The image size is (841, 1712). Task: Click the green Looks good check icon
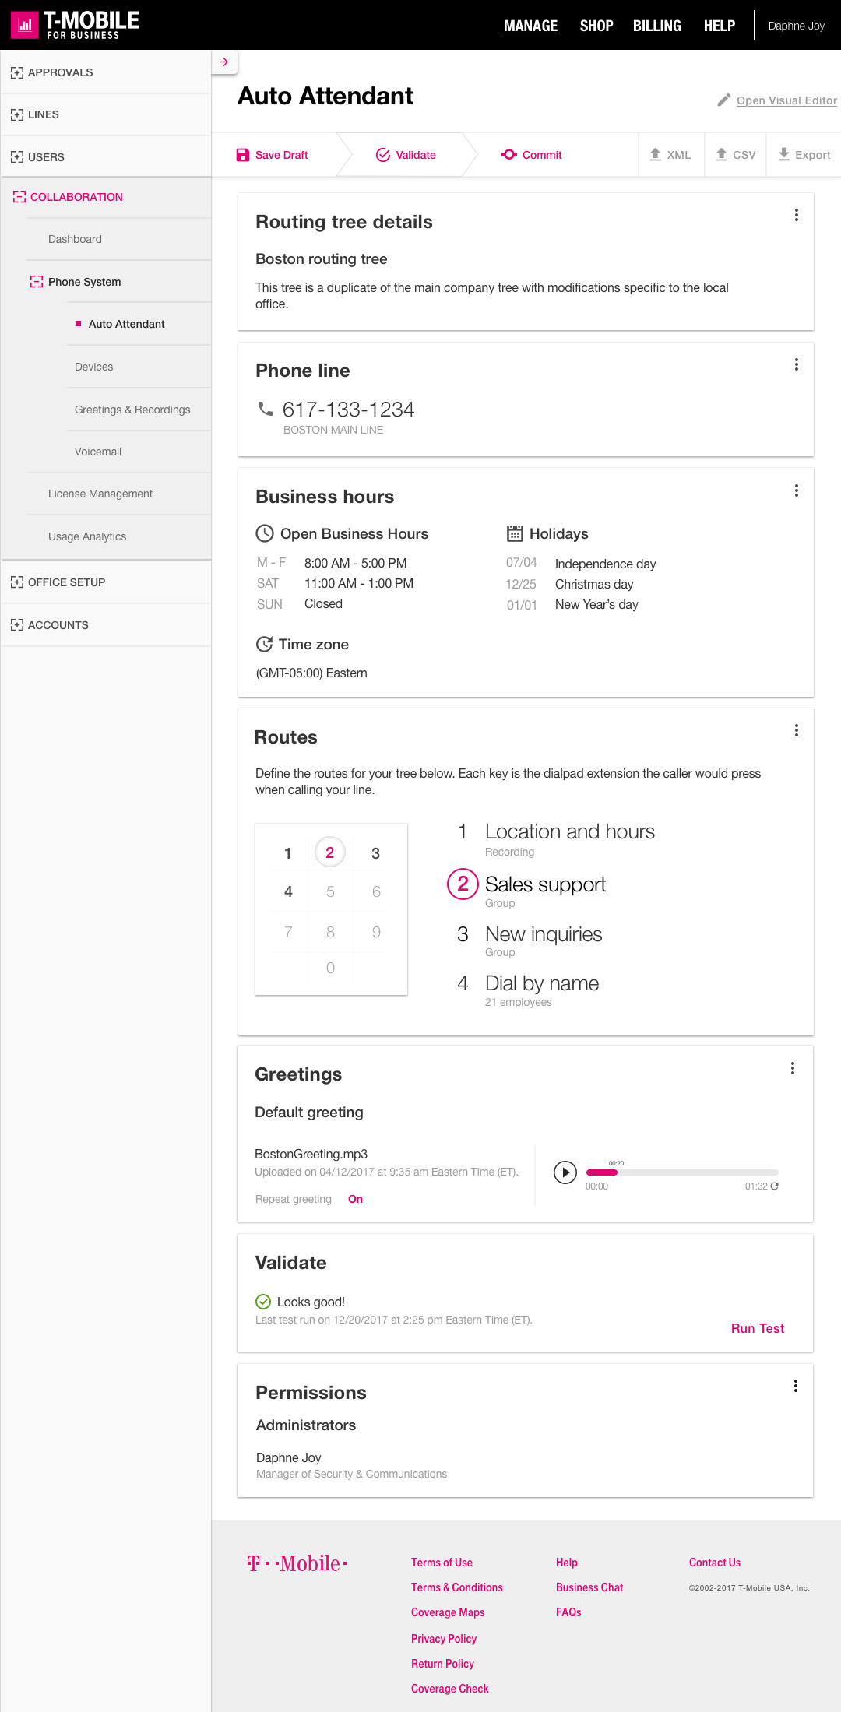[263, 1302]
